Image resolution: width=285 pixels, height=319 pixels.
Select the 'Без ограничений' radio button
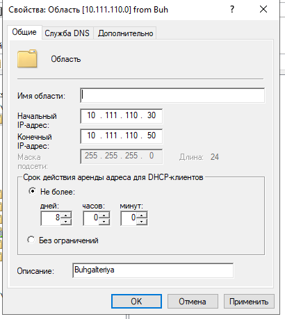click(x=31, y=240)
